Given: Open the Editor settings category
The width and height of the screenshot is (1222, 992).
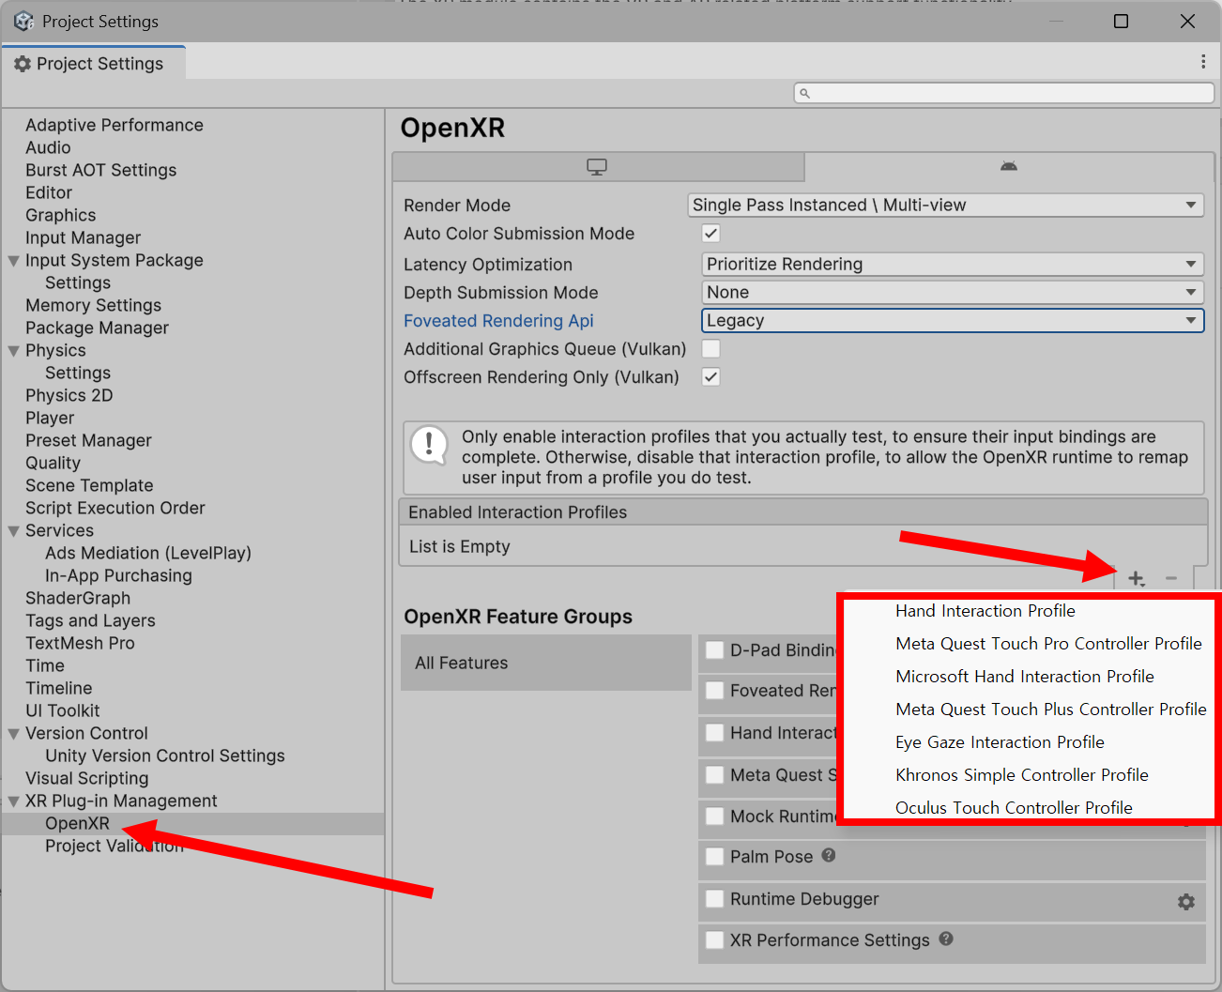Looking at the screenshot, I should point(49,193).
